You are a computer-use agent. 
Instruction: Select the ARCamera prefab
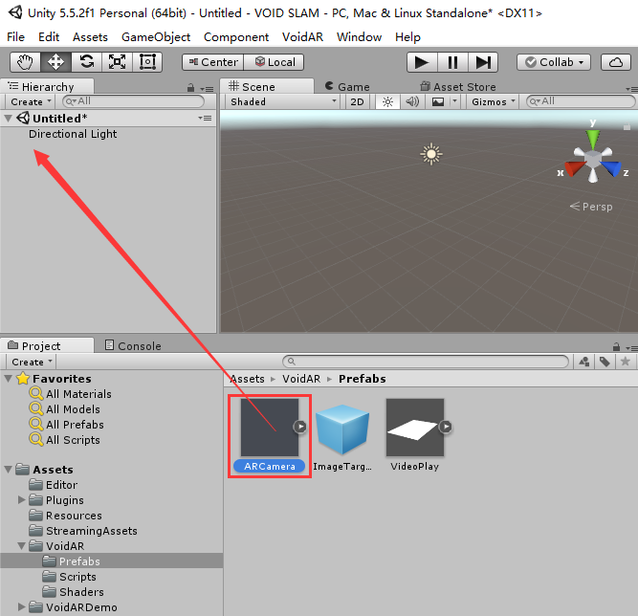click(270, 434)
